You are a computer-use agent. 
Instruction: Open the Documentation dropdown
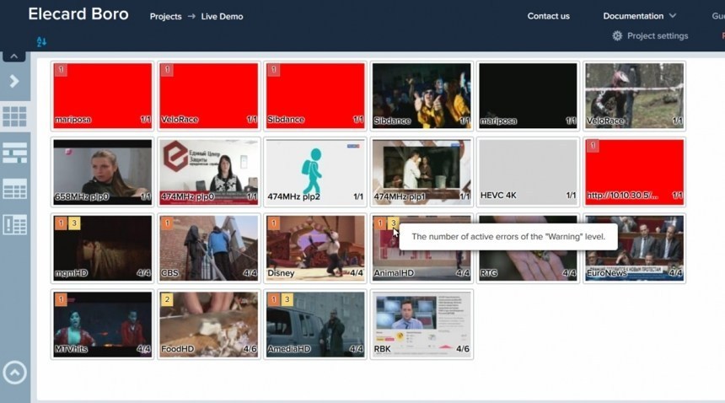coord(640,16)
